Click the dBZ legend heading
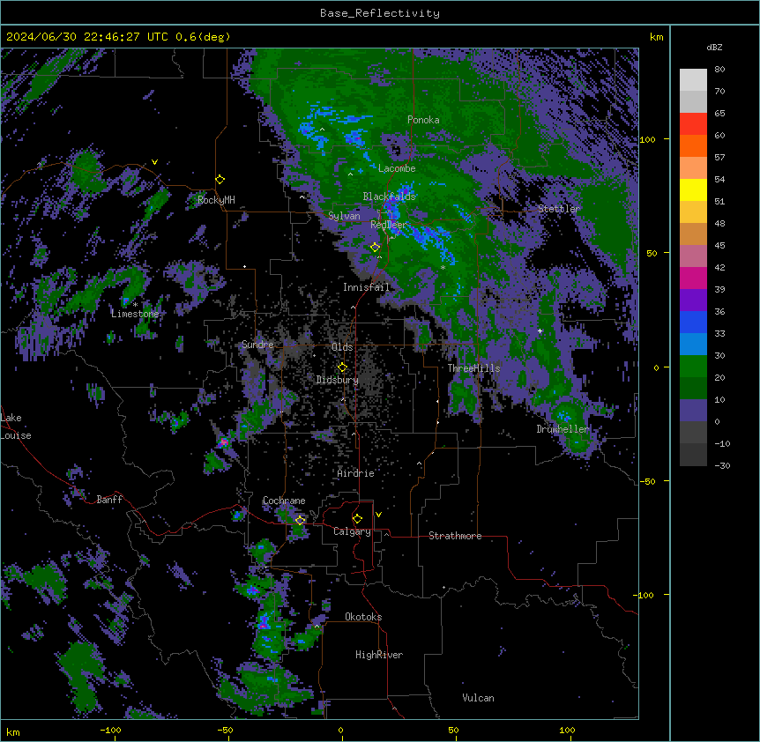The image size is (760, 742). 714,48
